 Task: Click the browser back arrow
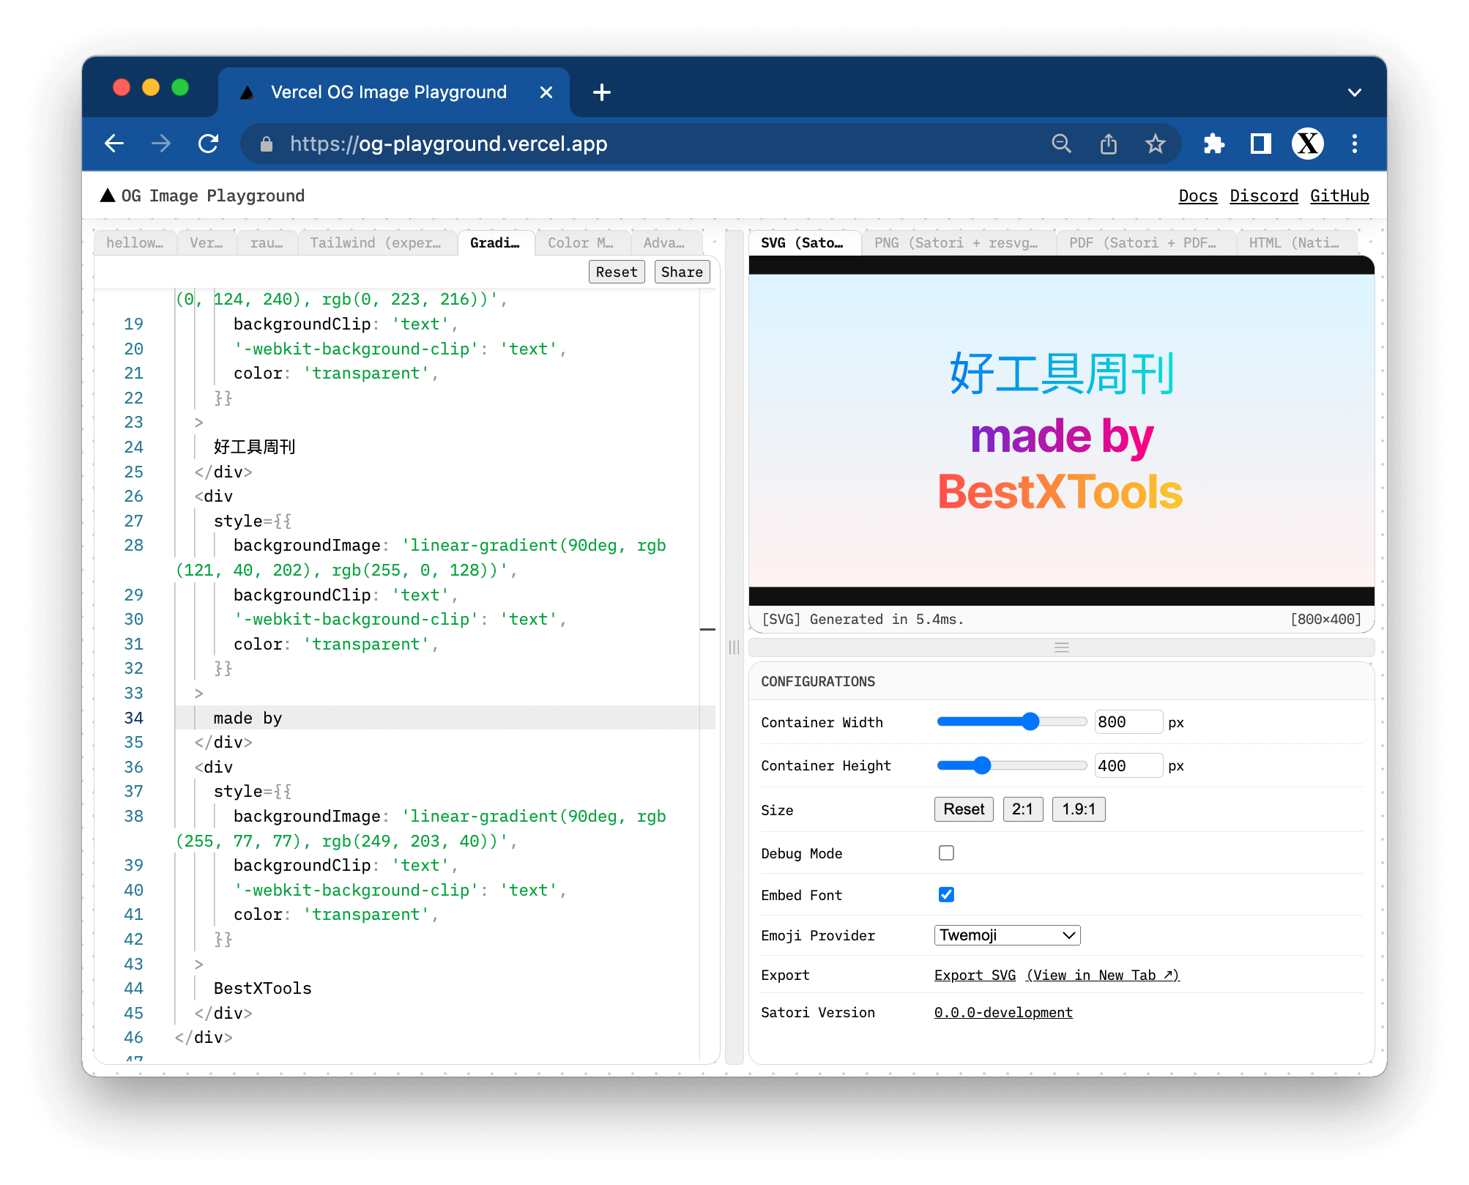[114, 144]
